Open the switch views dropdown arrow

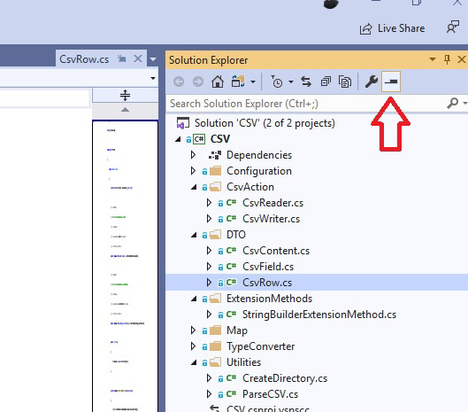pos(253,82)
